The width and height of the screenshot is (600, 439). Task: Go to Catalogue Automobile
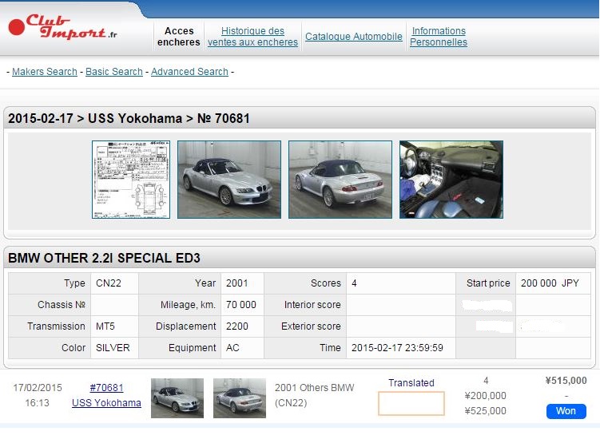[354, 37]
